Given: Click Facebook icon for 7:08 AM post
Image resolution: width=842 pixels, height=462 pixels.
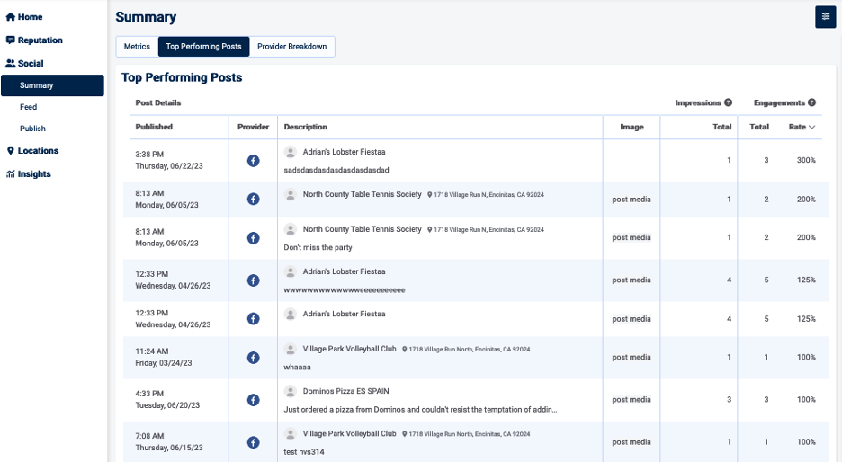Looking at the screenshot, I should pos(254,442).
